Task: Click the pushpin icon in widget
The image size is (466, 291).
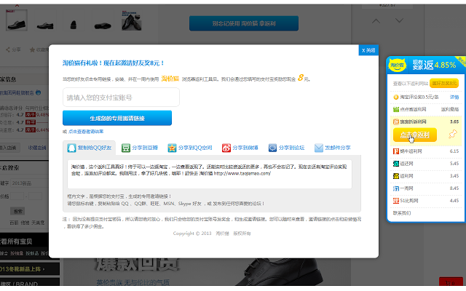Action: coord(453,134)
